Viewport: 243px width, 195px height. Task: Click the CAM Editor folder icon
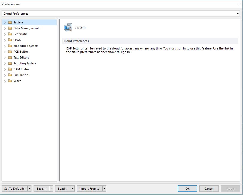(10, 69)
